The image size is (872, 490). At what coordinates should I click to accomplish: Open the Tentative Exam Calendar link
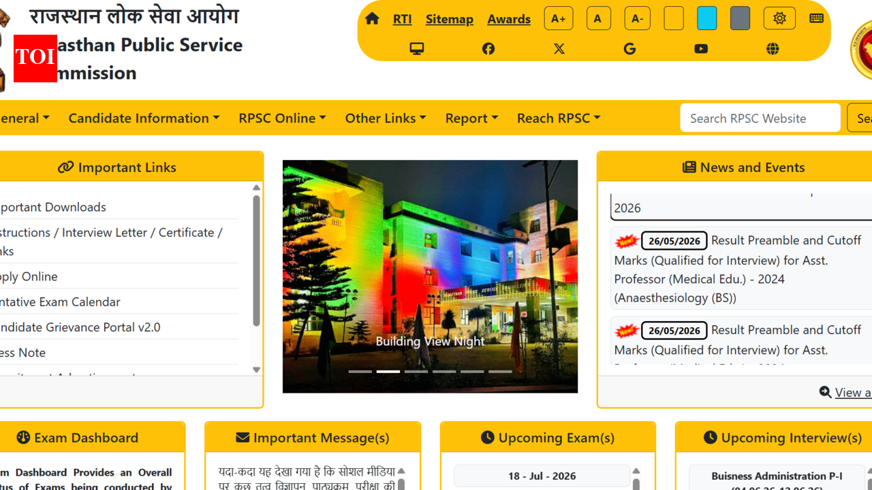click(x=60, y=301)
